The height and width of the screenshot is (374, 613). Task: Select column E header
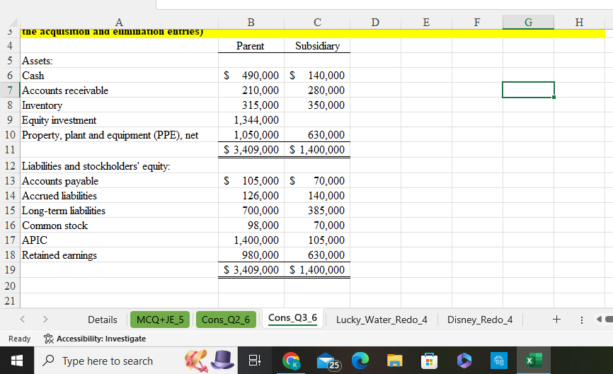(426, 22)
